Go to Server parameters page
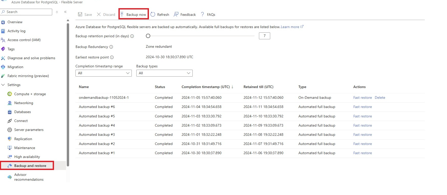Screen dimensions: 447x195 (29, 130)
